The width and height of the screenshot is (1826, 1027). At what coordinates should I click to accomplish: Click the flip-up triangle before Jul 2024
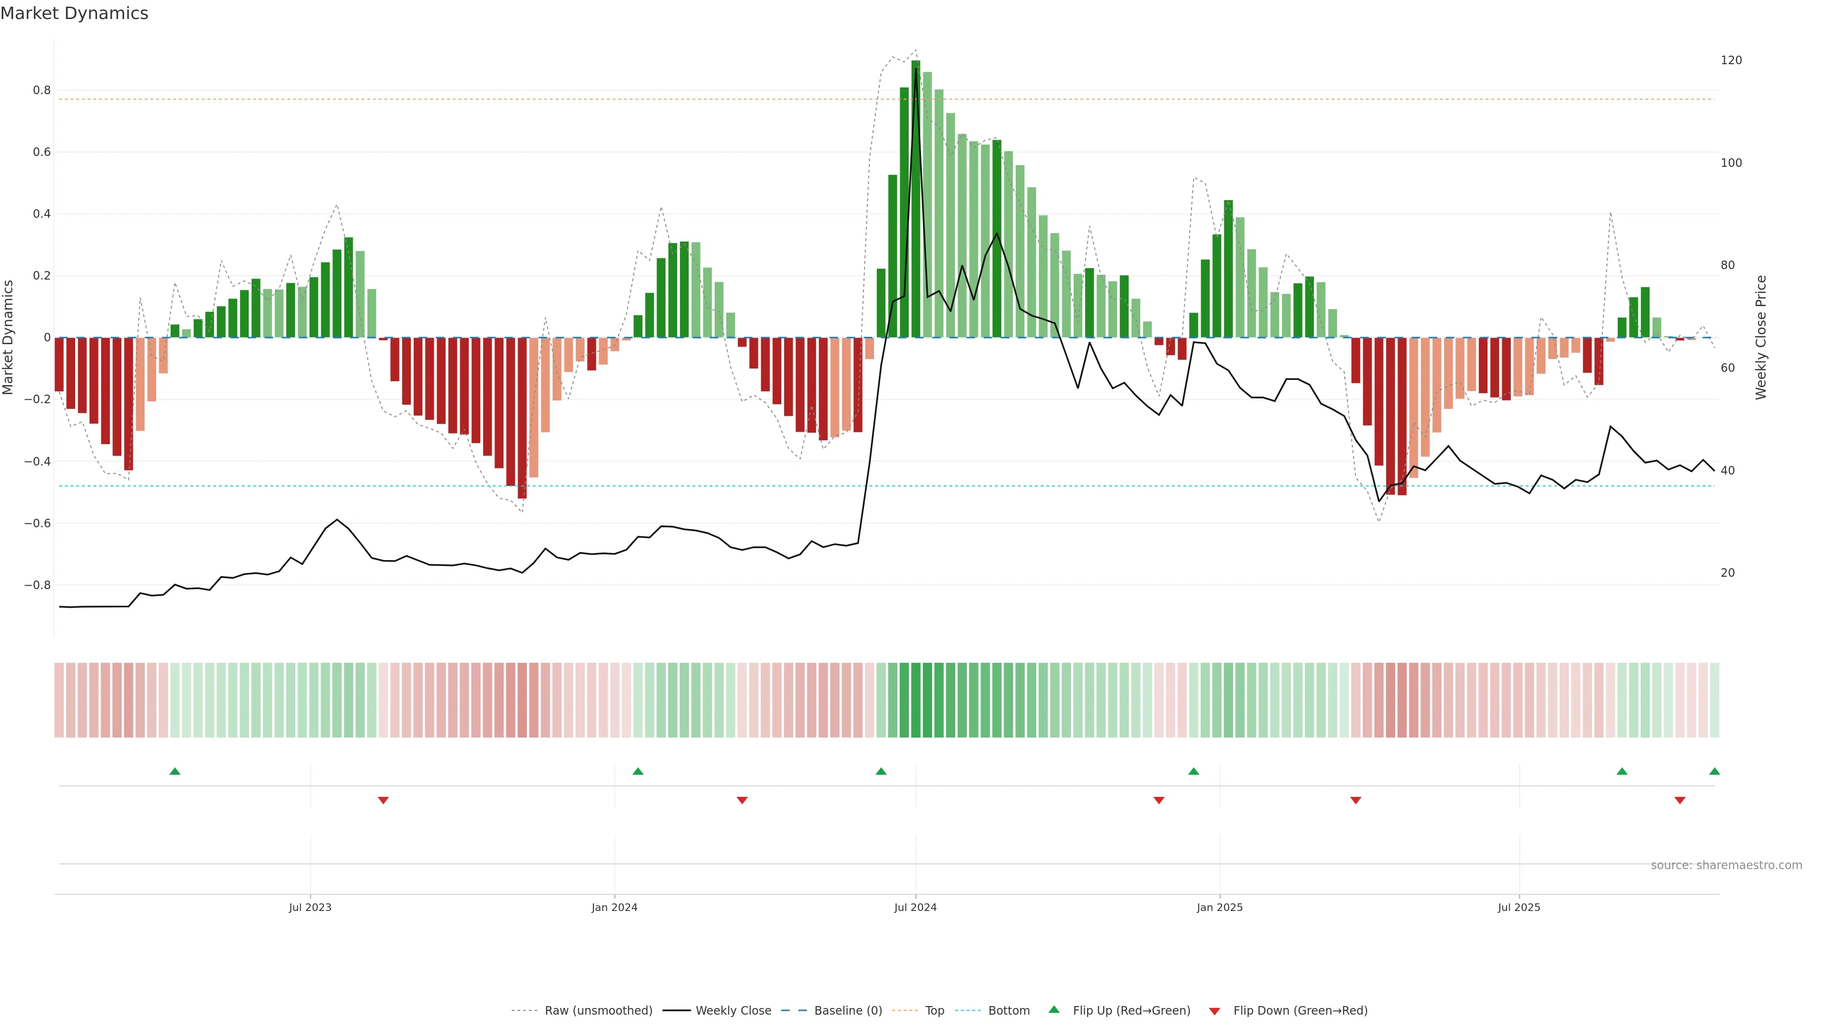(881, 771)
